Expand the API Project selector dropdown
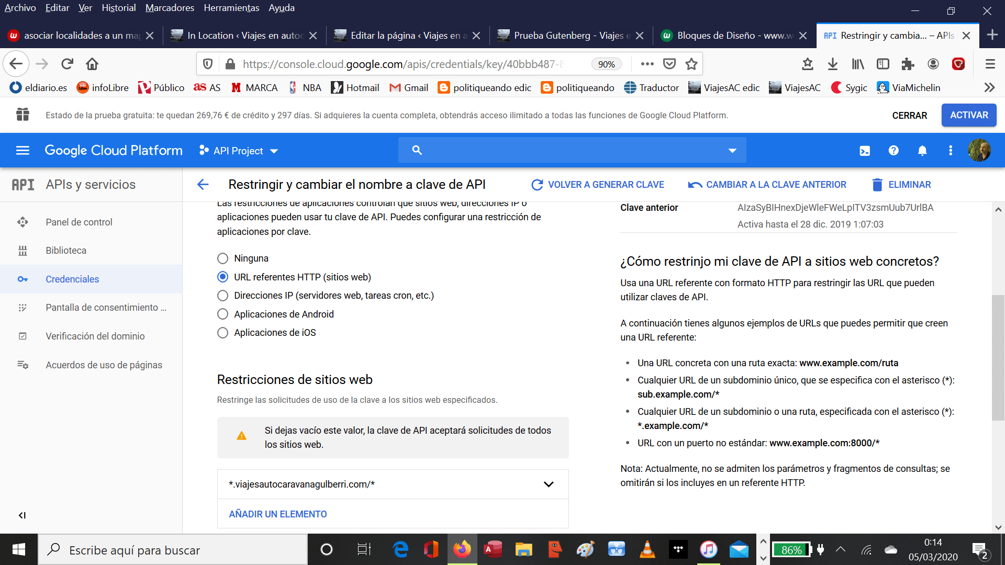Viewport: 1005px width, 565px height. tap(239, 151)
